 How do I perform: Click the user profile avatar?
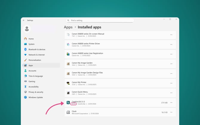pos(27,29)
